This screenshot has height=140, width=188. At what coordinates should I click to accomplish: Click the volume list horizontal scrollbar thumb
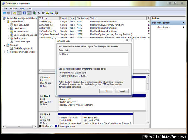click(49, 71)
